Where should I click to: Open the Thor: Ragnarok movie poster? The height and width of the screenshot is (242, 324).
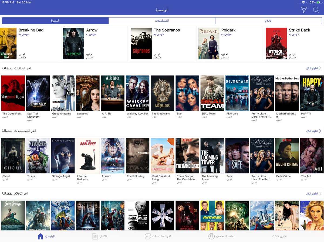(x=63, y=215)
